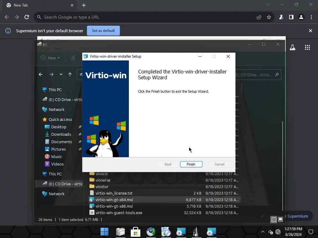Click the Cancel button in setup wizard
318x238 pixels.
coord(219,164)
